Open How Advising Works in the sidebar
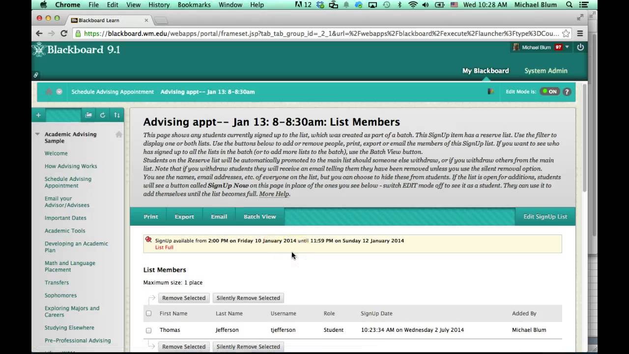This screenshot has height=354, width=629. (71, 166)
